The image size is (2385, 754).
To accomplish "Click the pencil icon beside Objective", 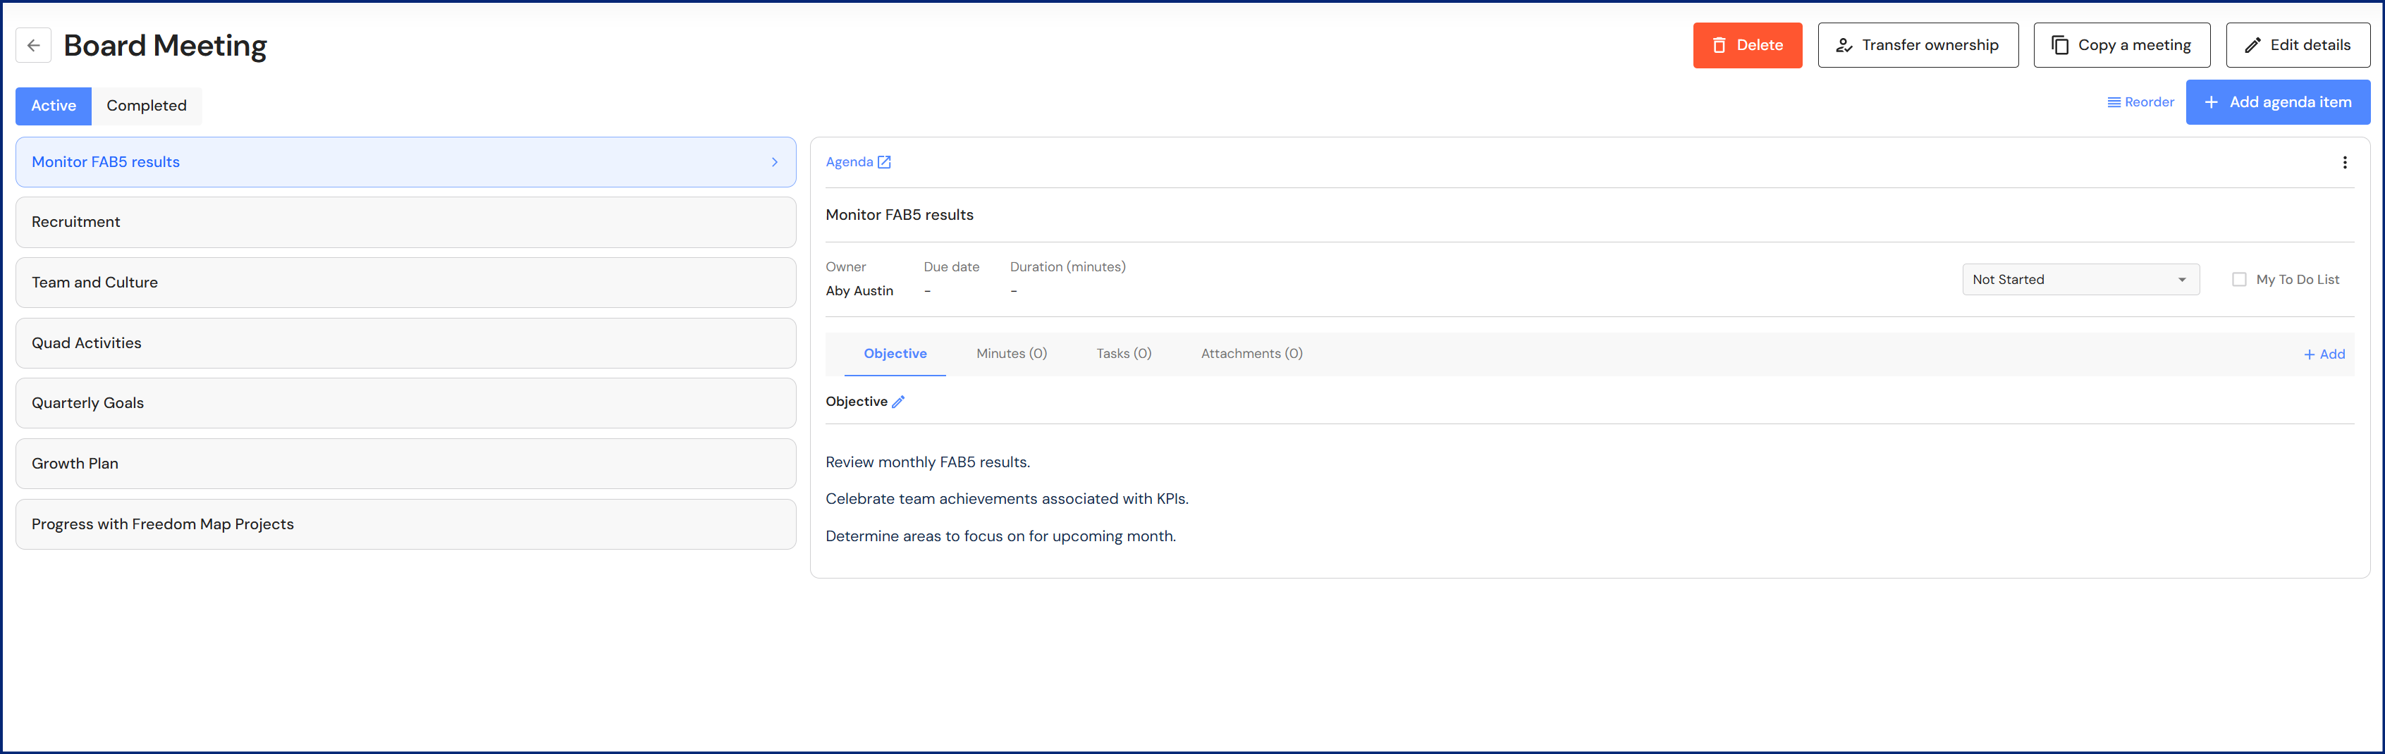I will [898, 402].
